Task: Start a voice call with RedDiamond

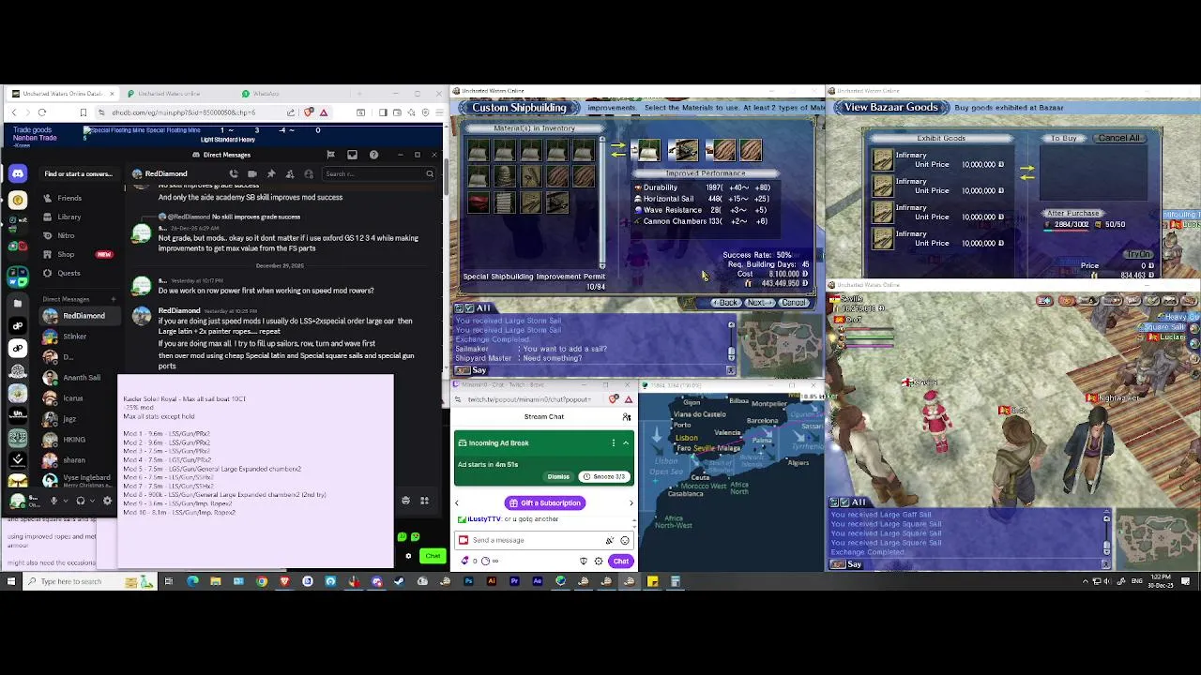Action: (234, 173)
